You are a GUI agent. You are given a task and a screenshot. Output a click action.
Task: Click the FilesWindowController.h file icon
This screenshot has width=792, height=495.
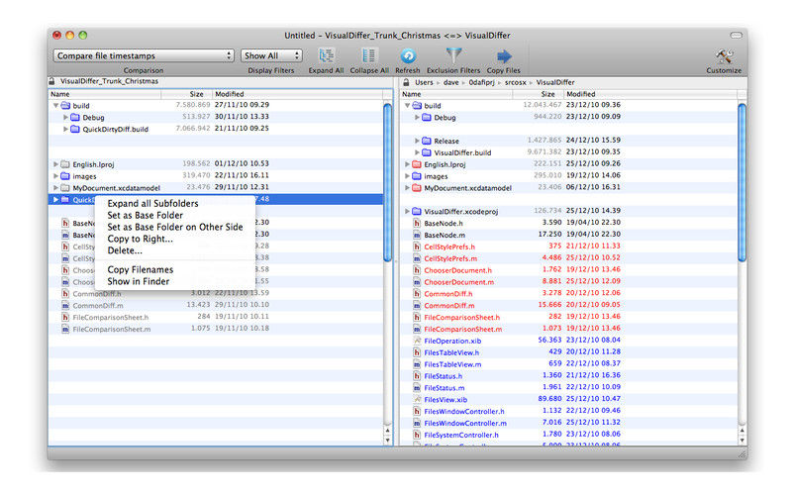point(417,411)
